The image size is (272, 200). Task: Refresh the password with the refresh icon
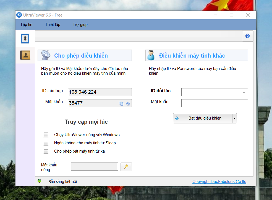click(128, 103)
